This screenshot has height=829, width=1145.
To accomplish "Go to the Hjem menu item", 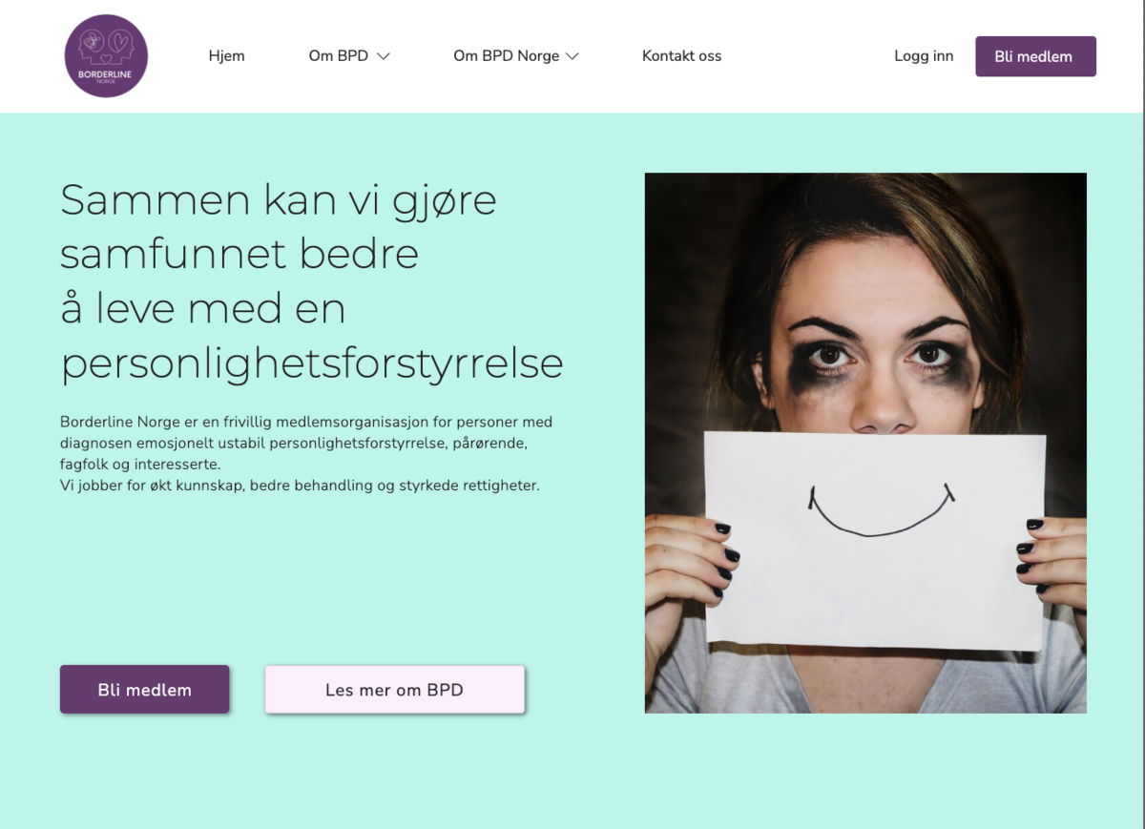I will click(x=226, y=56).
